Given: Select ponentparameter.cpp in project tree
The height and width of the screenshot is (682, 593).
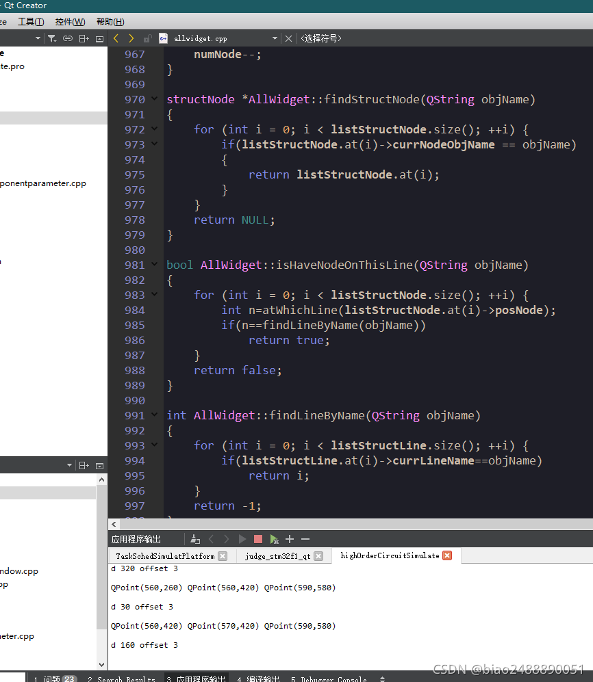Looking at the screenshot, I should [x=43, y=183].
